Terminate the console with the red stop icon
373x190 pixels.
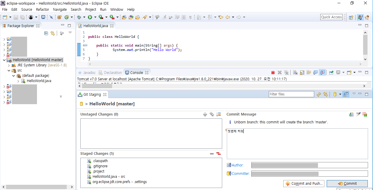[273, 72]
